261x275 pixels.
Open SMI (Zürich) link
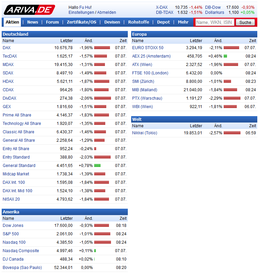pos(143,81)
